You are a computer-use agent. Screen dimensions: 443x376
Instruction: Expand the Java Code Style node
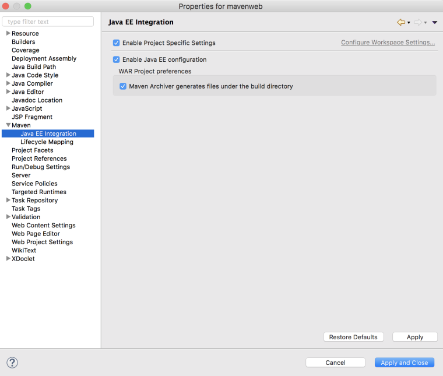coord(8,75)
